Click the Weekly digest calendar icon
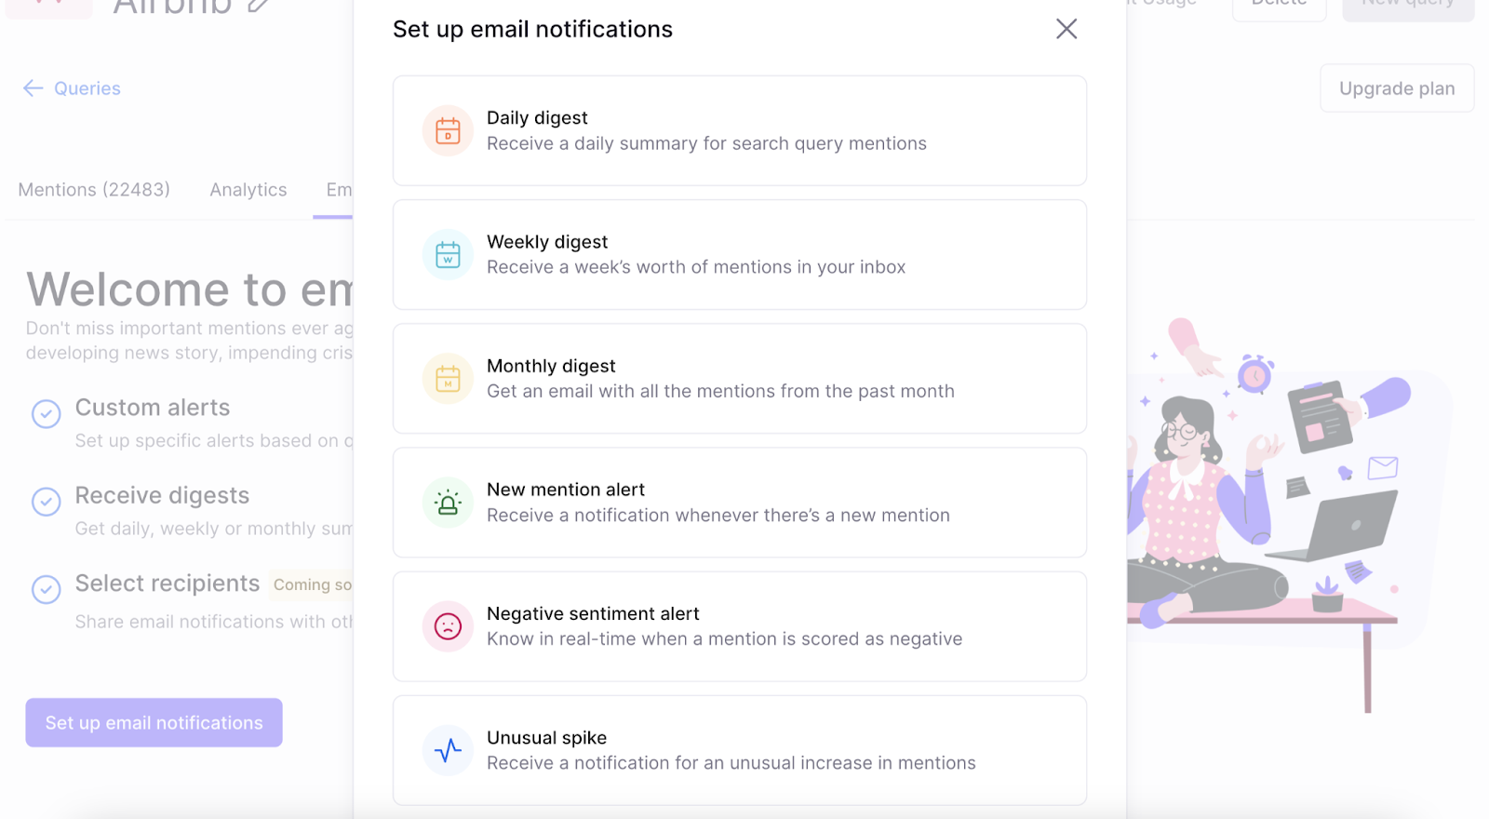Viewport: 1489px width, 819px height. coord(448,254)
